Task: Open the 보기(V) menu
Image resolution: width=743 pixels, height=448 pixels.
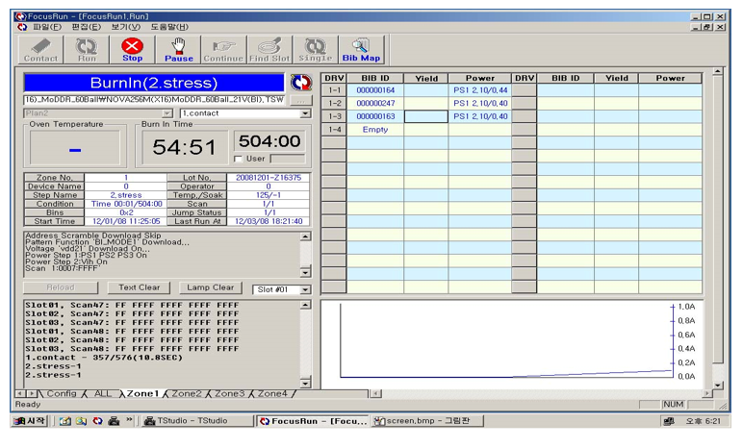Action: 125,27
